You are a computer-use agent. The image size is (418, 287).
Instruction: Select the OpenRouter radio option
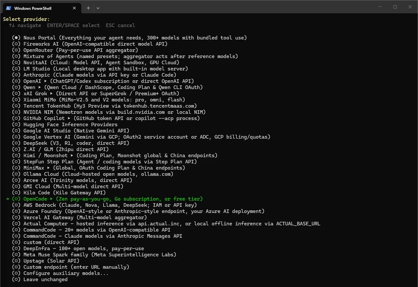tap(16, 50)
